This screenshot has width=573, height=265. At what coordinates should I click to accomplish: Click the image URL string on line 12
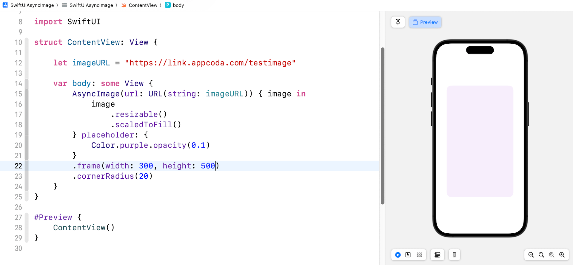point(210,63)
